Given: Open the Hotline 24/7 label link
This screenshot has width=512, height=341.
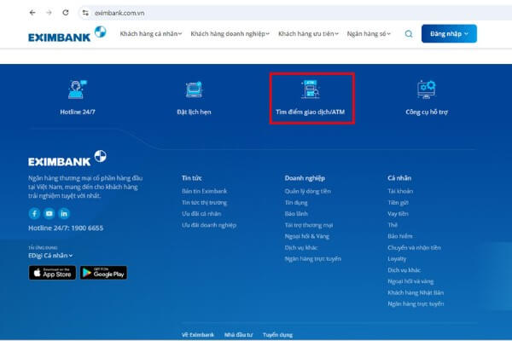Looking at the screenshot, I should pyautogui.click(x=78, y=112).
